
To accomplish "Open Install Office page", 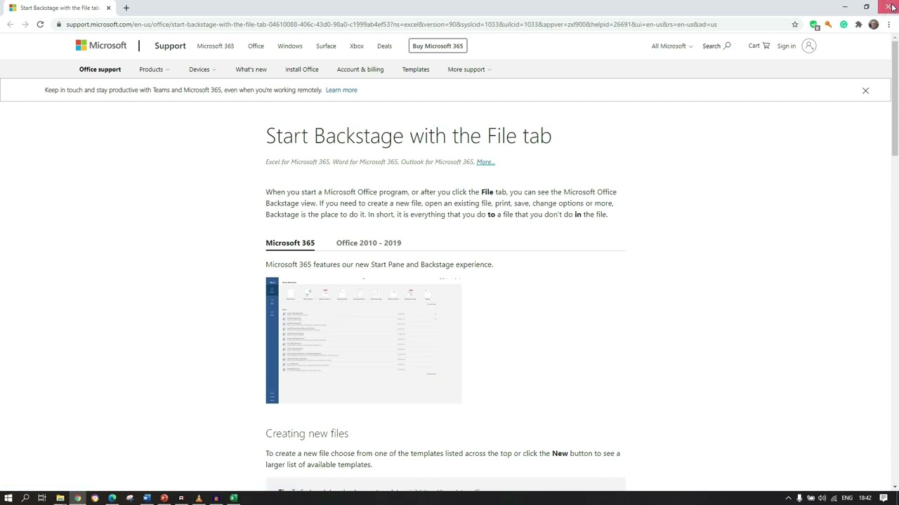I will click(x=301, y=69).
